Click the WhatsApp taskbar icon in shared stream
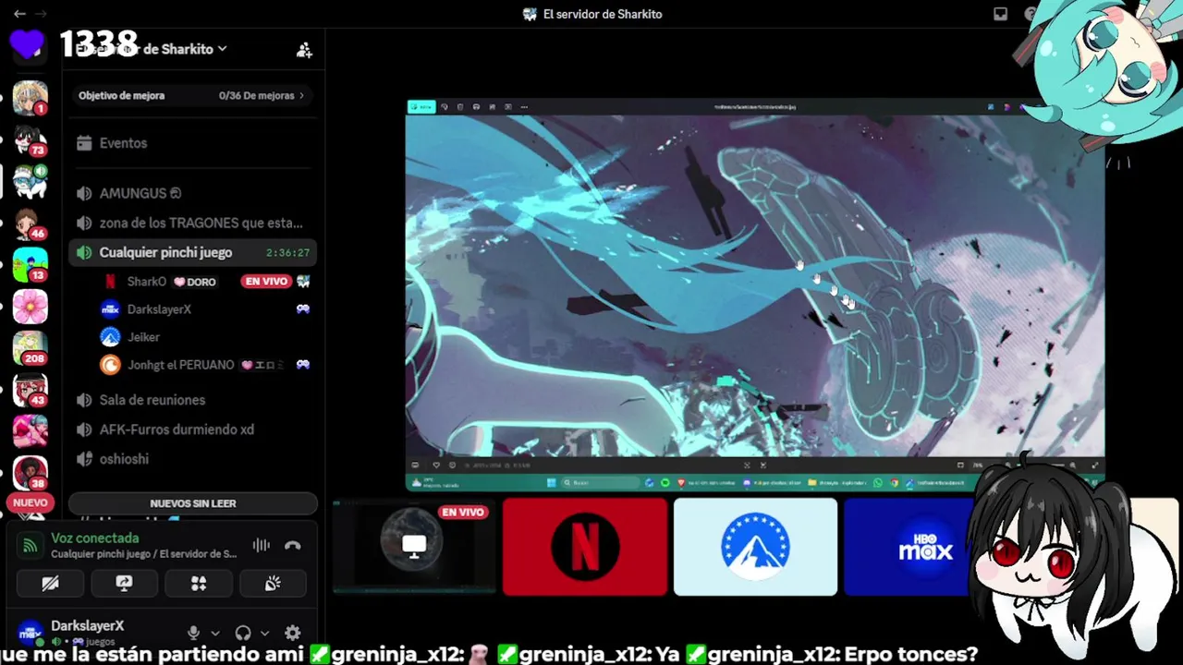Viewport: 1183px width, 665px height. point(878,482)
